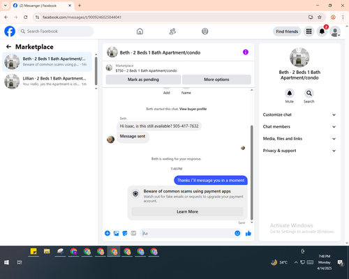Open Lillian conversation in list
The height and width of the screenshot is (279, 349).
point(47,81)
